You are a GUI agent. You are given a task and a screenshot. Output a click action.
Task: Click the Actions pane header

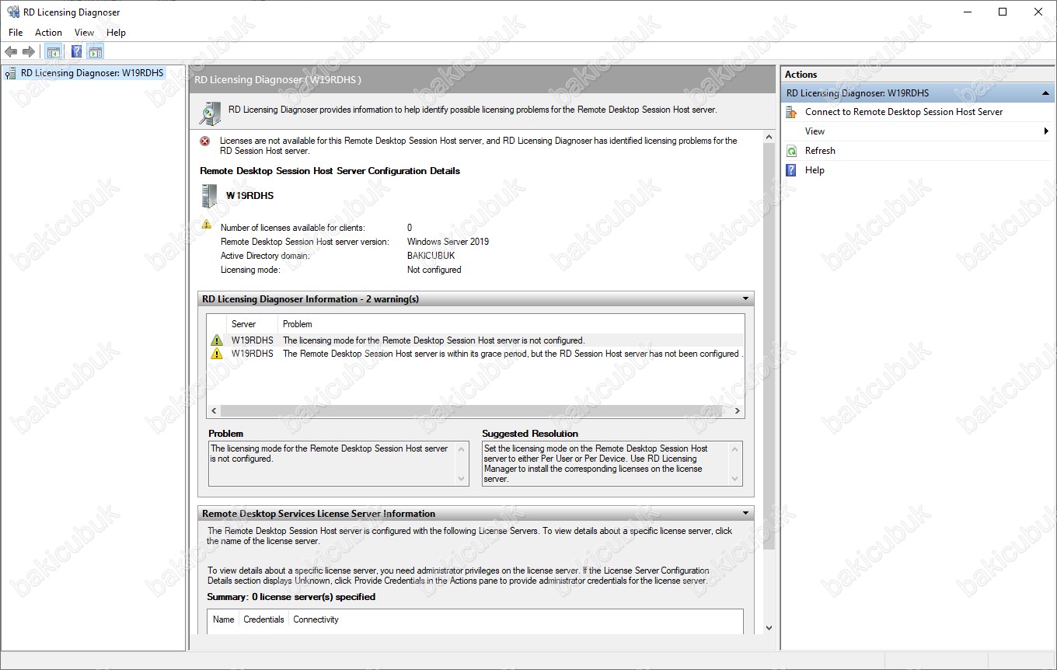(917, 75)
